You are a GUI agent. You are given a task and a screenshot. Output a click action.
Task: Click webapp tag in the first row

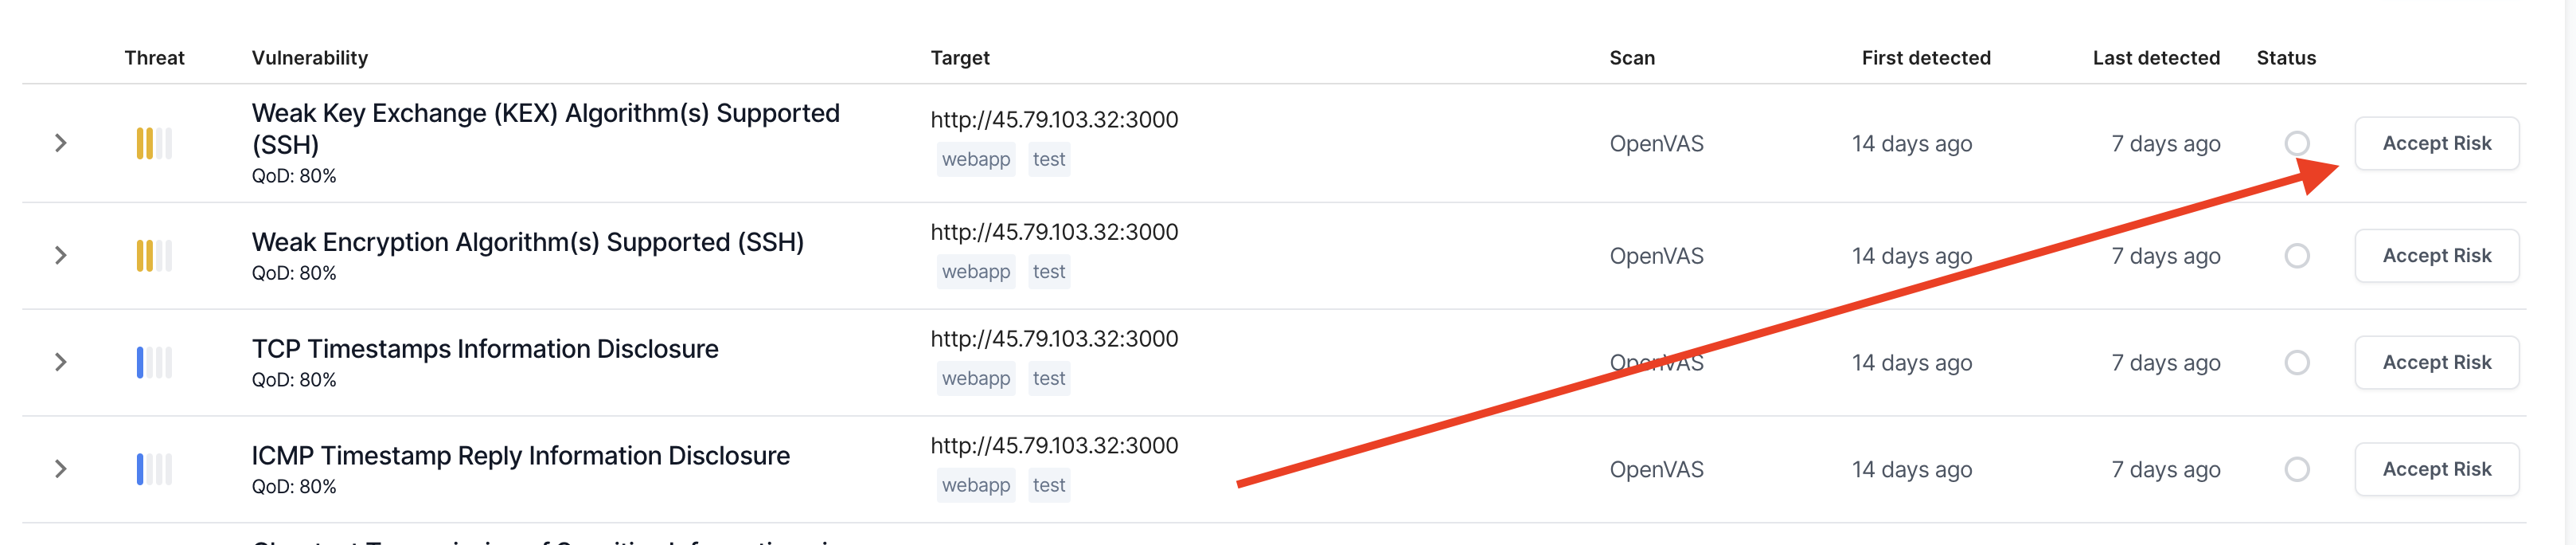[x=975, y=159]
